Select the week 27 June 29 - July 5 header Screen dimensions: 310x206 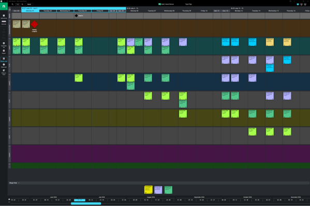point(73,8)
